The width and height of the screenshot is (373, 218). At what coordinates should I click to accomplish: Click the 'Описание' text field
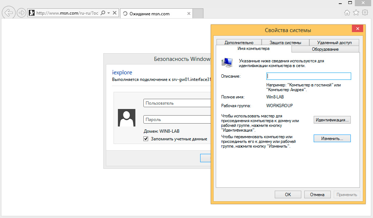309,76
